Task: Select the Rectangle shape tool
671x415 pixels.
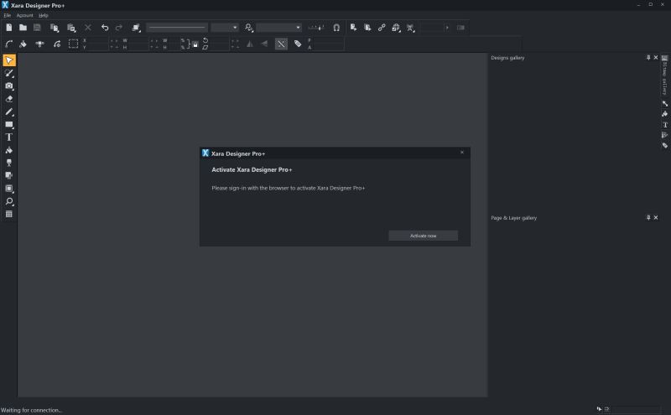Action: click(9, 124)
